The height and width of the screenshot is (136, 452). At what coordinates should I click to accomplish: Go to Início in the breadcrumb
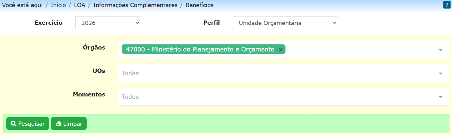[x=58, y=5]
